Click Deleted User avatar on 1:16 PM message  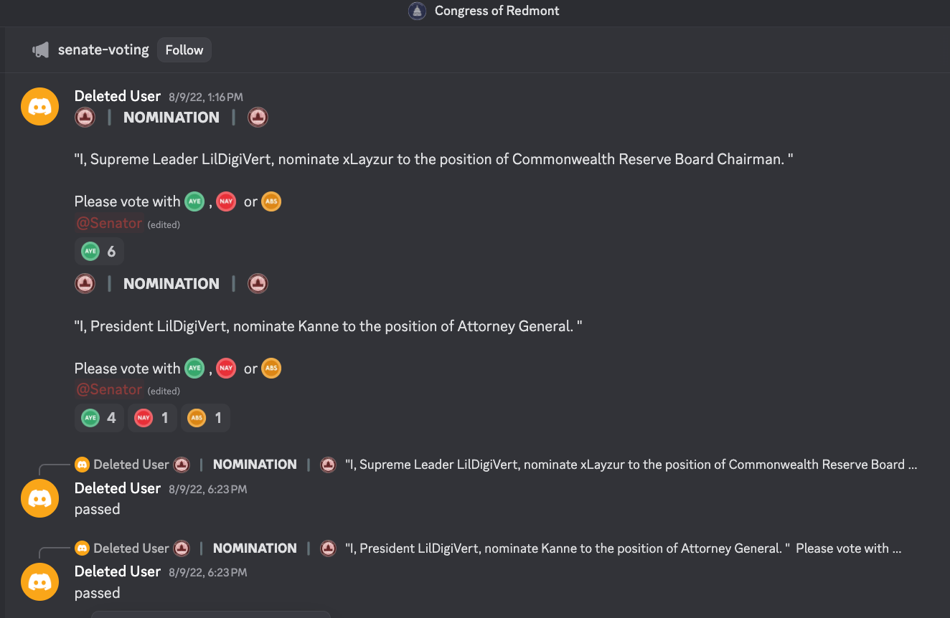click(39, 107)
